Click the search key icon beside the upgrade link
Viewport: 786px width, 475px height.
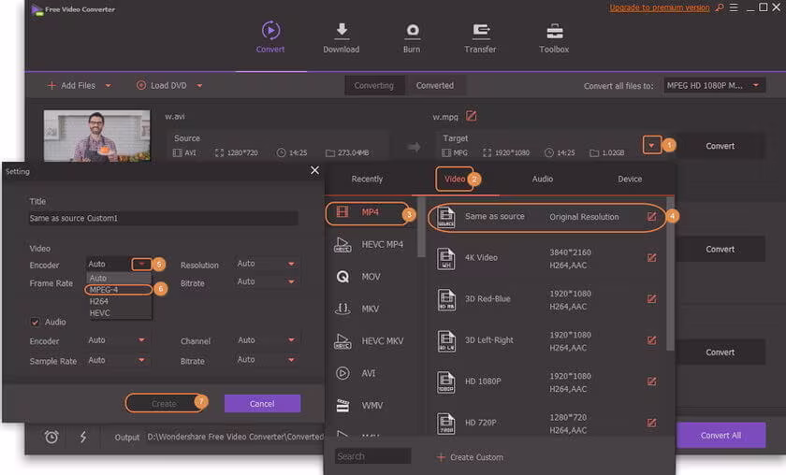(720, 7)
